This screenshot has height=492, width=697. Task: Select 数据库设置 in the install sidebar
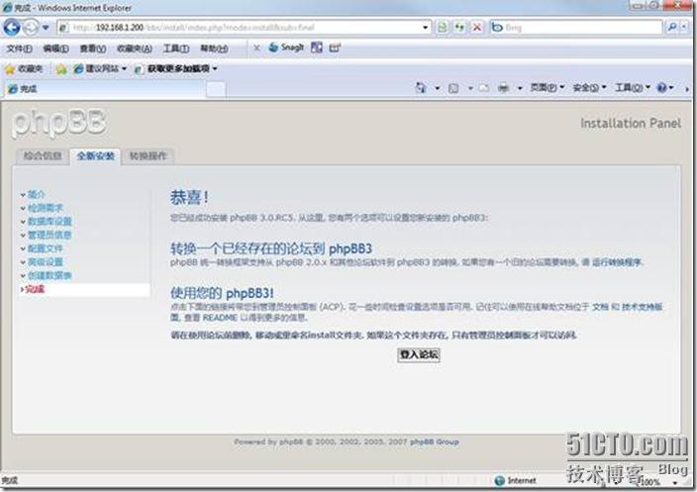(x=50, y=221)
